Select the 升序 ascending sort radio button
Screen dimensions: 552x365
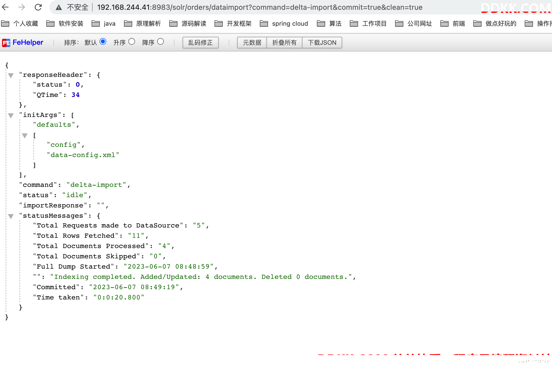click(132, 42)
